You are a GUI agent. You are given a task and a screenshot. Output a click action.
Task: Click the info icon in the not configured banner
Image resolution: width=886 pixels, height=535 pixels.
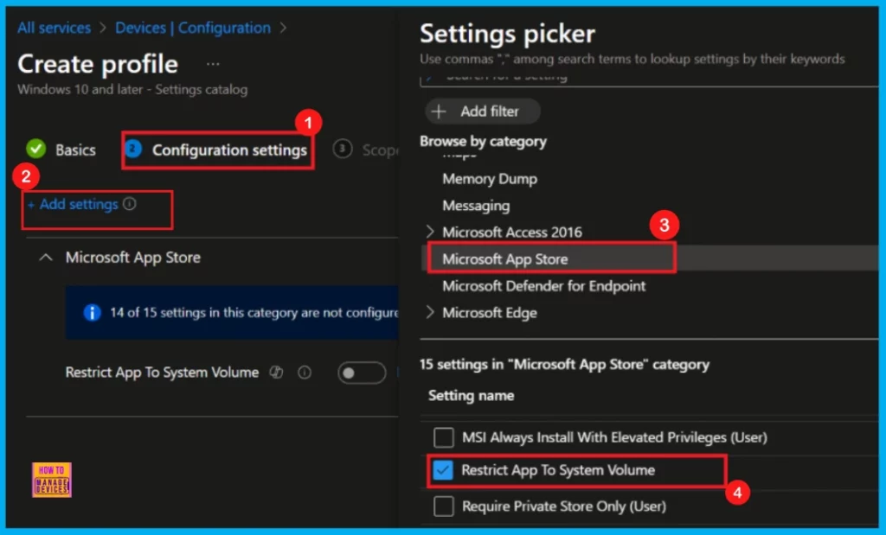[x=92, y=312]
